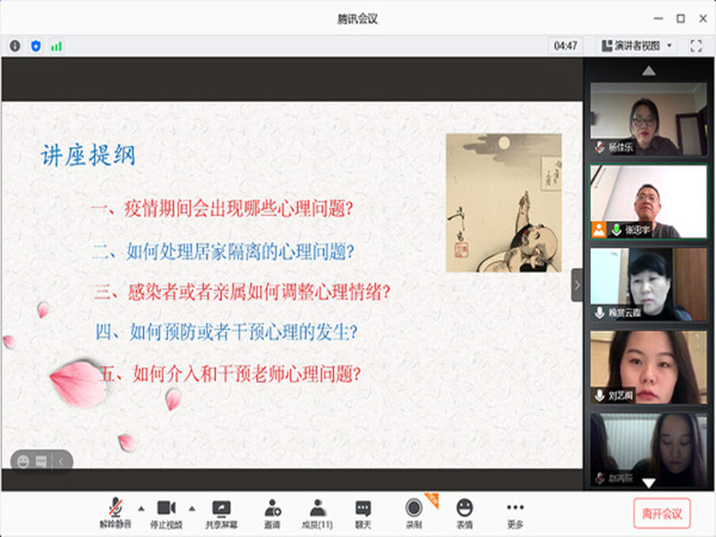Screen dimensions: 716x537
Task: Click 离开会议 leave meeting button
Action: (661, 514)
